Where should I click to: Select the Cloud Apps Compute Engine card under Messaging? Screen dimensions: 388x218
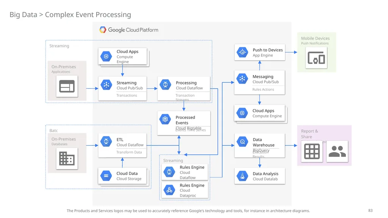pyautogui.click(x=260, y=113)
